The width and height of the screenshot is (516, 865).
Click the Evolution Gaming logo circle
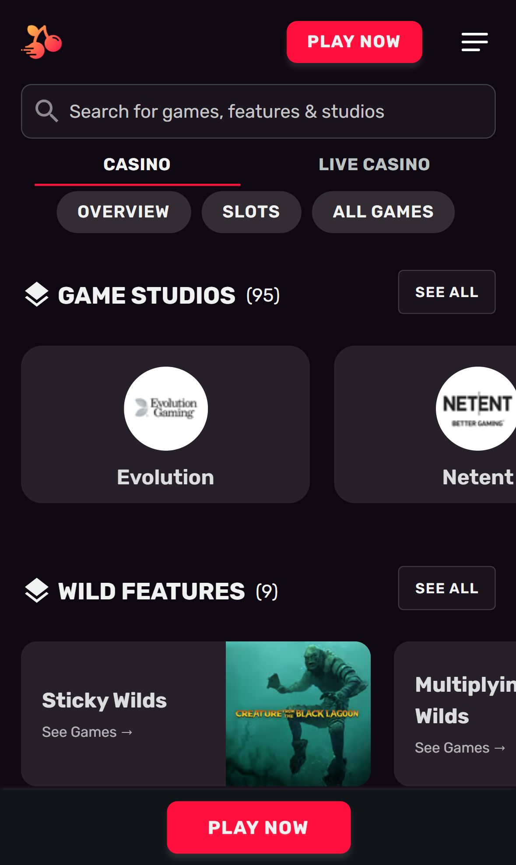[166, 409]
